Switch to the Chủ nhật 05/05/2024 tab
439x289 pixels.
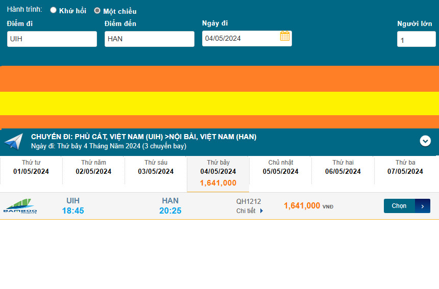pos(281,167)
